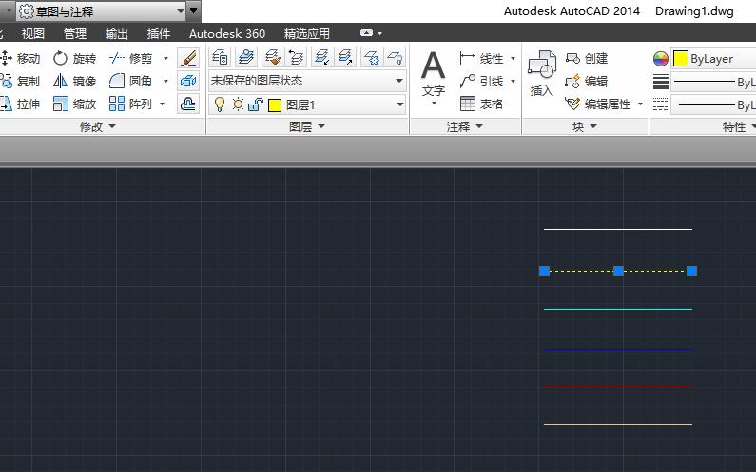Toggle layer on/off lightbulb for 图层1
This screenshot has width=756, height=472.
pyautogui.click(x=220, y=104)
